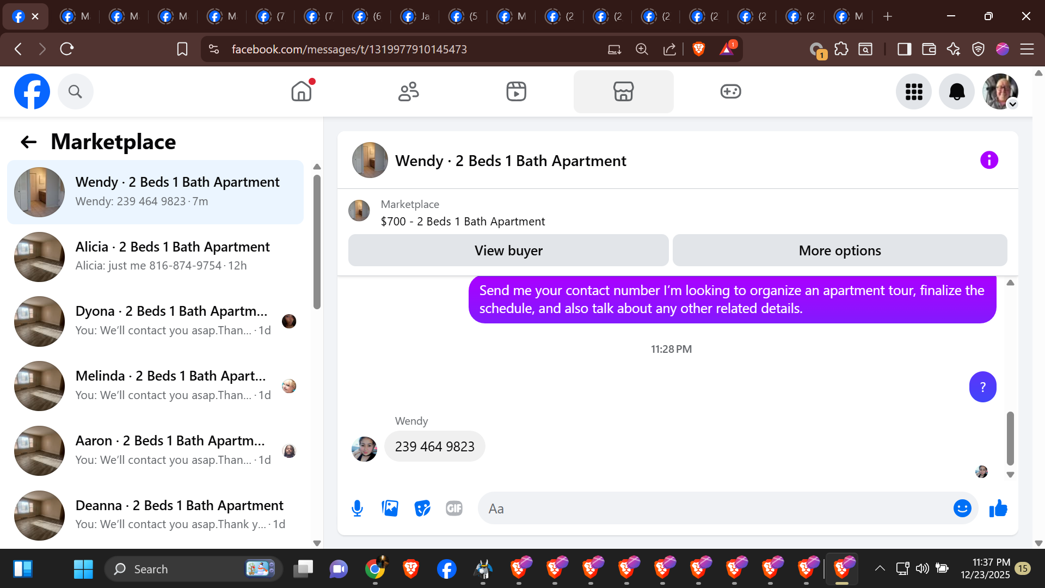Viewport: 1045px width, 588px height.
Task: Open the sticker picker icon
Action: [x=422, y=509]
